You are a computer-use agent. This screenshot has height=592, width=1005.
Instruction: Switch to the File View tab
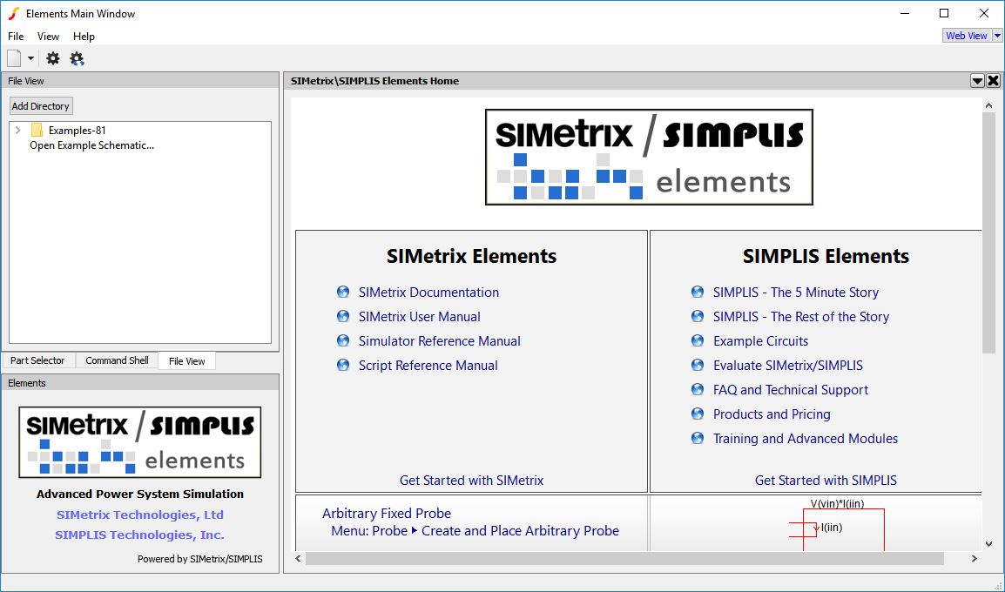(x=186, y=361)
